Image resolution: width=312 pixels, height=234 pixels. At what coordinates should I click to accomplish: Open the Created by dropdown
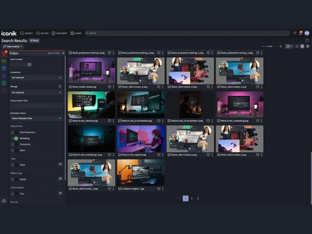pyautogui.click(x=36, y=77)
